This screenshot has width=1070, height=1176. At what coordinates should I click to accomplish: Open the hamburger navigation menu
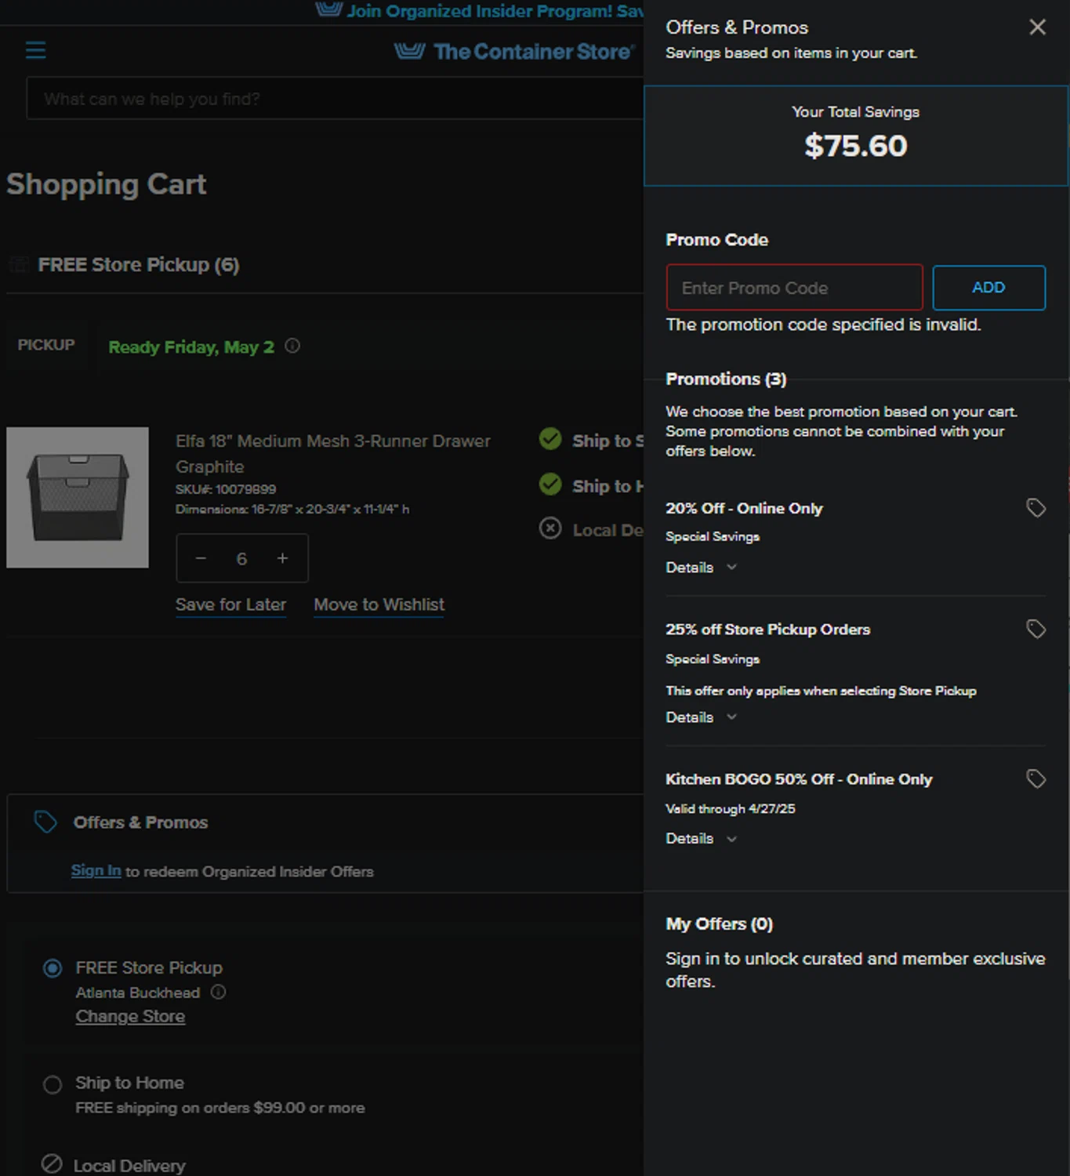pos(36,51)
